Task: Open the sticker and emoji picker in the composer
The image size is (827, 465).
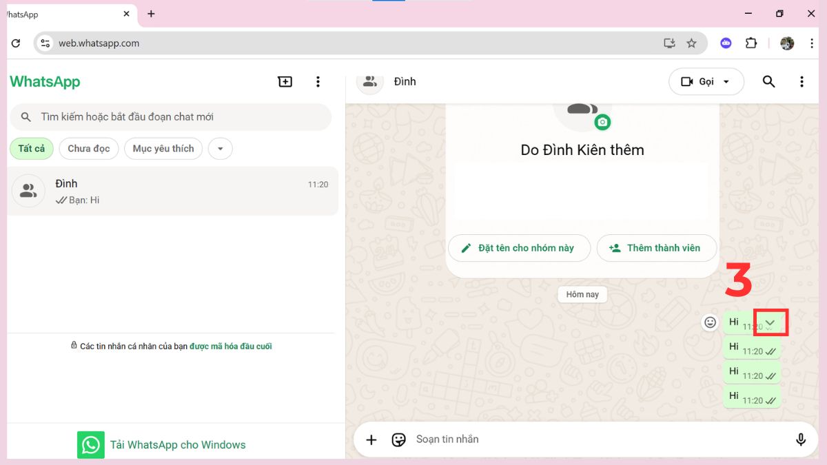Action: (399, 440)
